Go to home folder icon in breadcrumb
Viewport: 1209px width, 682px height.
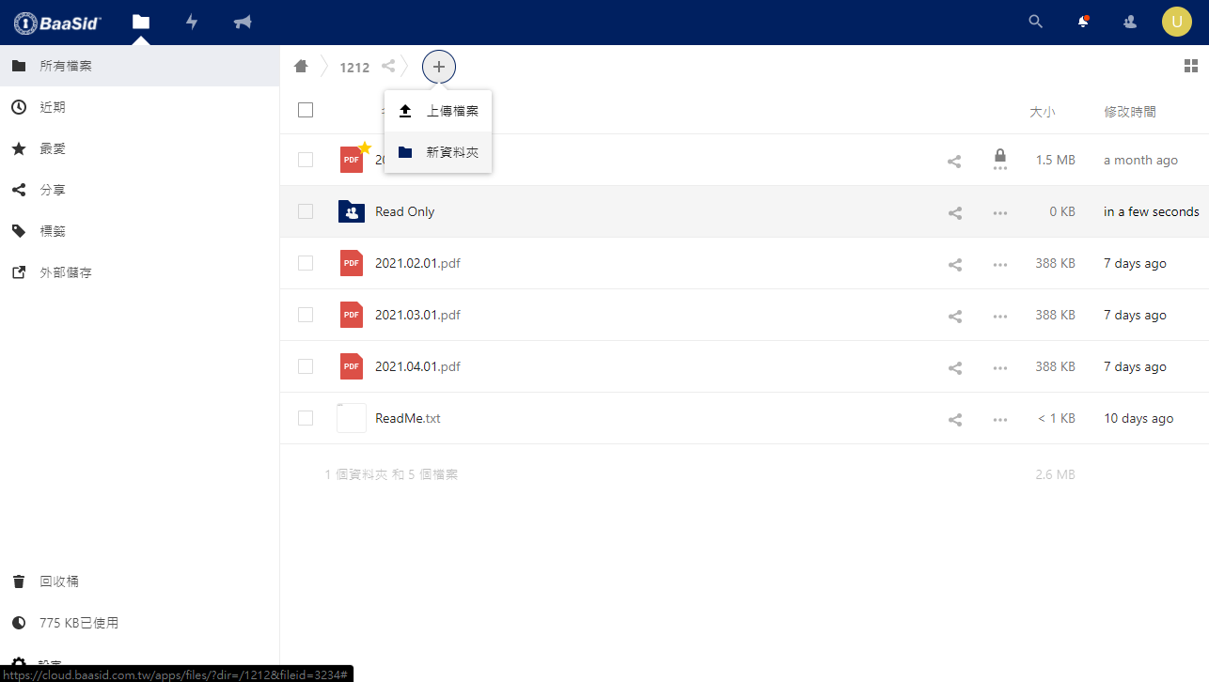[301, 67]
